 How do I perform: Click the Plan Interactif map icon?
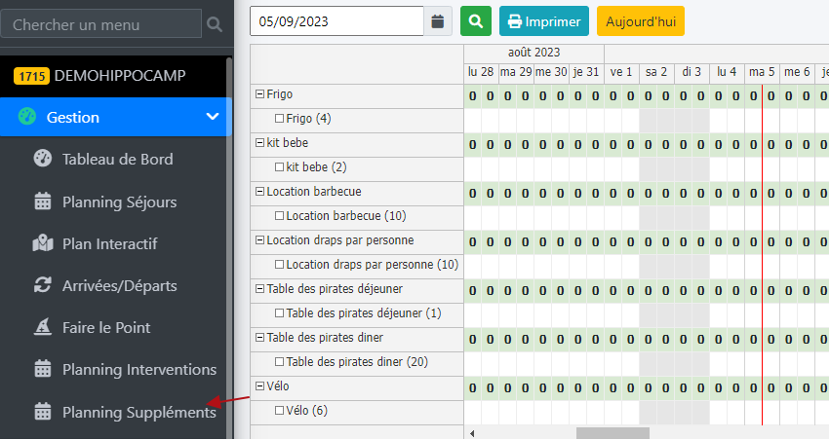tap(42, 243)
